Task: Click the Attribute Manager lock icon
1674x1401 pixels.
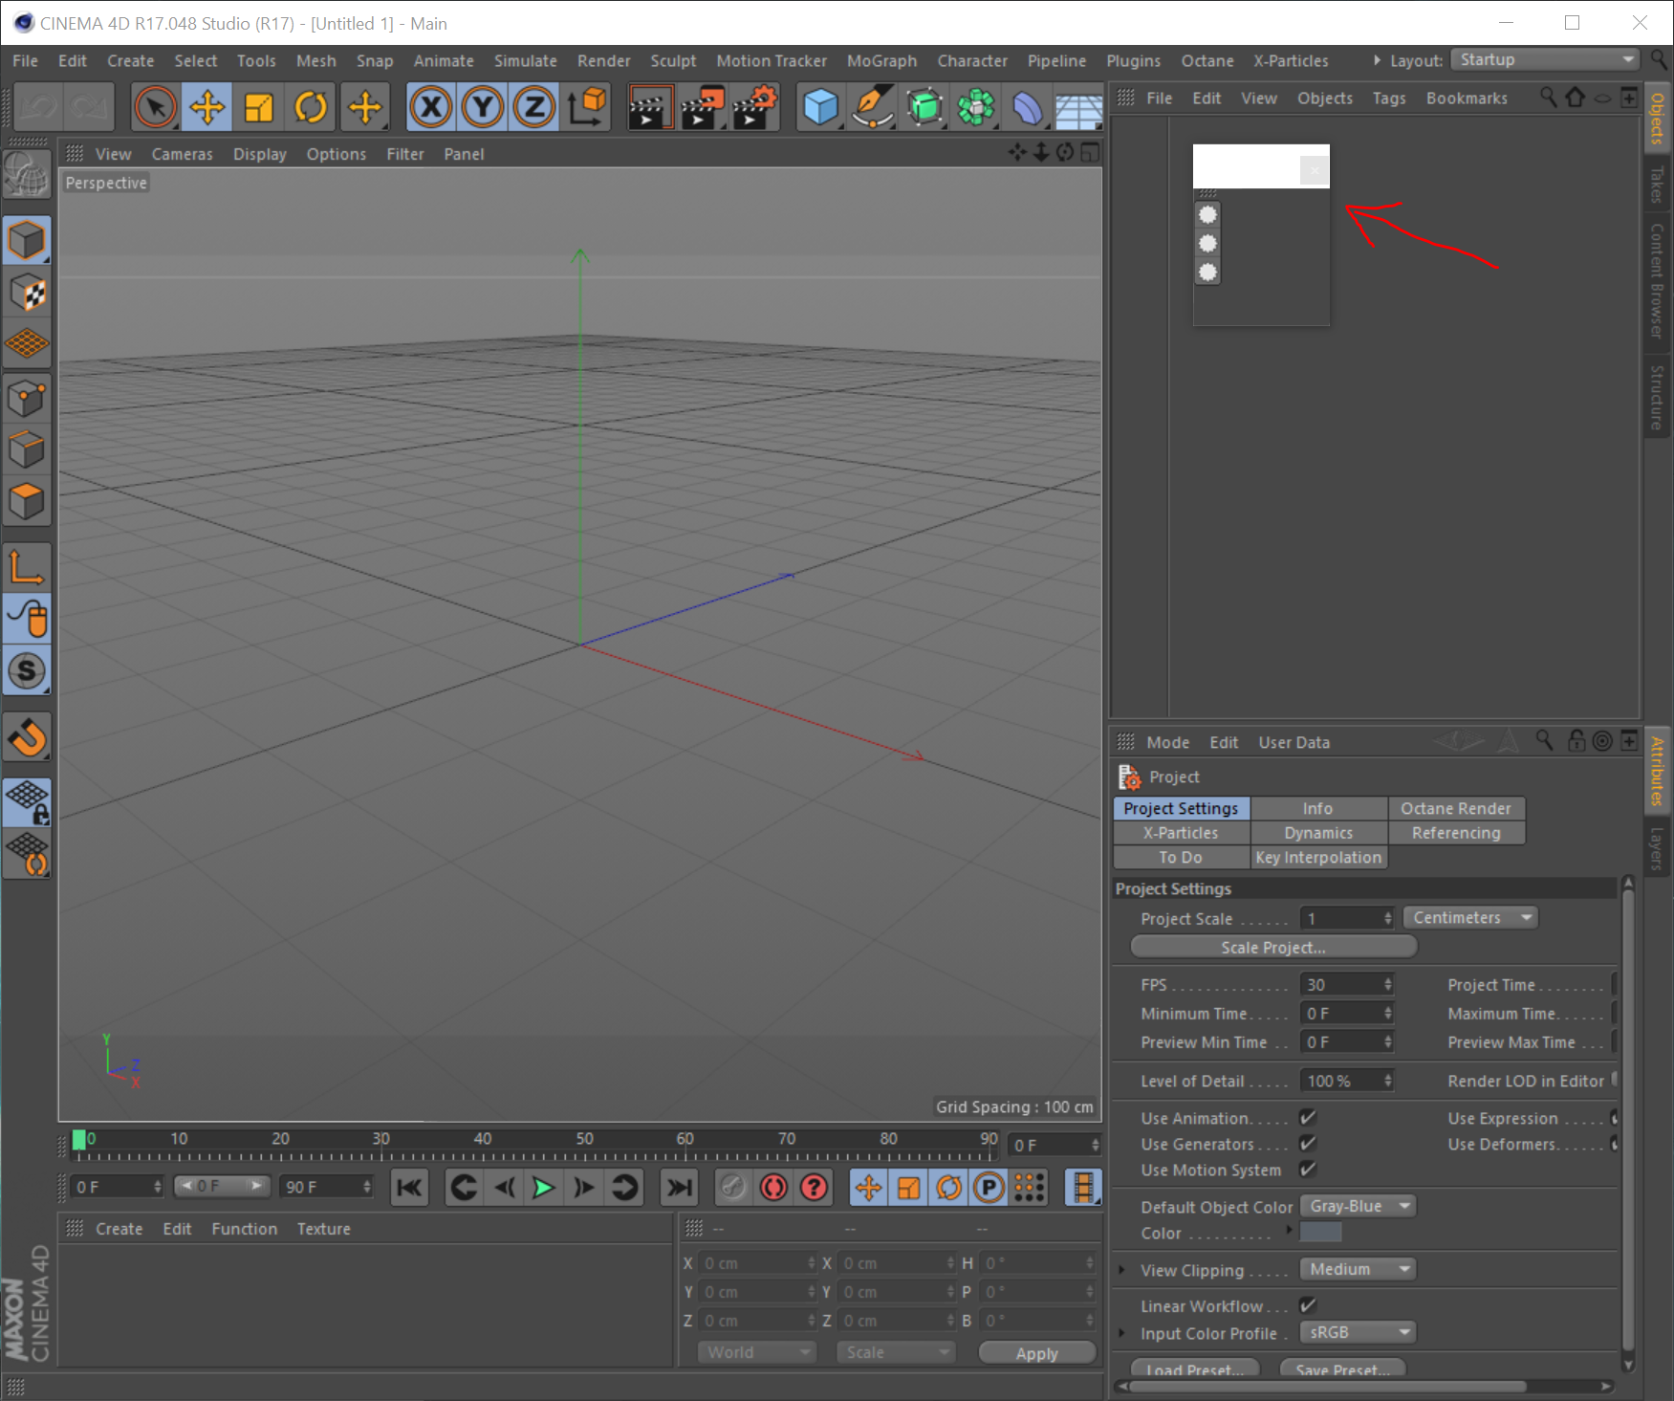Action: pyautogui.click(x=1576, y=741)
